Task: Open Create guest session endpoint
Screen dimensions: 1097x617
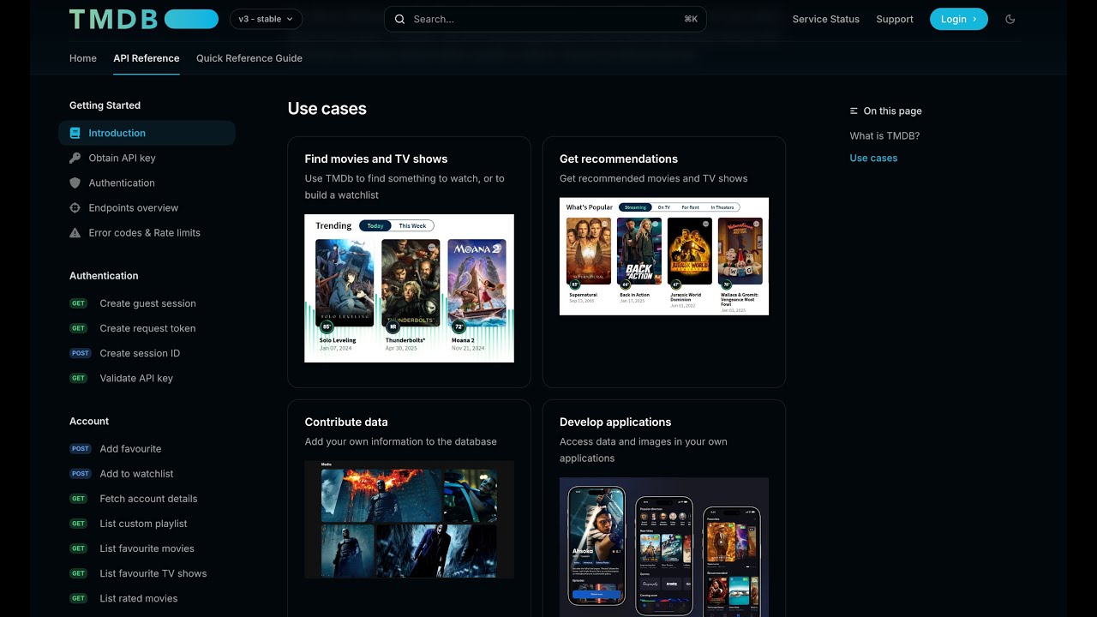Action: (147, 303)
